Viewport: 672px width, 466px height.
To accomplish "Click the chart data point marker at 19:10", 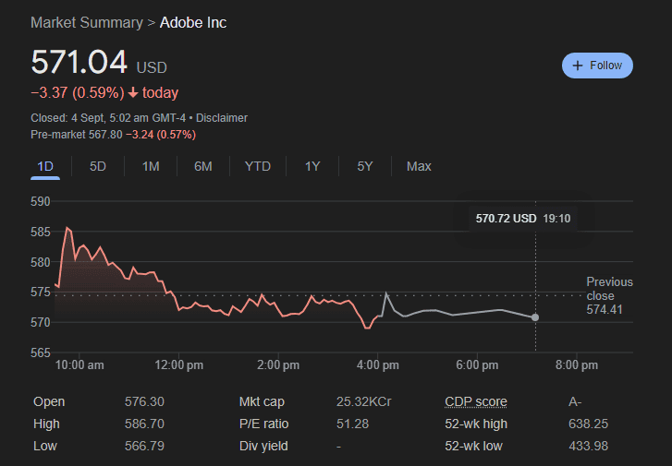I will pyautogui.click(x=535, y=317).
